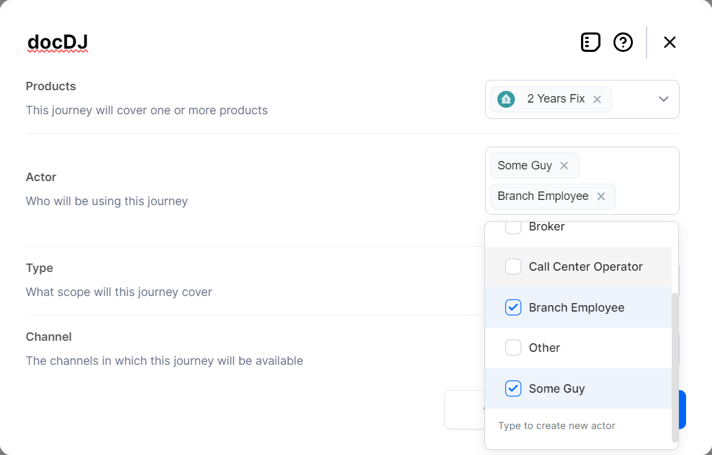This screenshot has height=455, width=712.
Task: Click the blue button behind the dropdown
Action: (x=682, y=410)
